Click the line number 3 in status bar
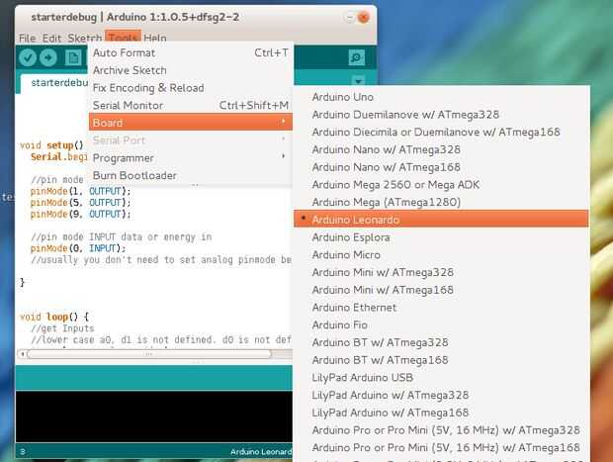This screenshot has height=462, width=613. tap(23, 452)
